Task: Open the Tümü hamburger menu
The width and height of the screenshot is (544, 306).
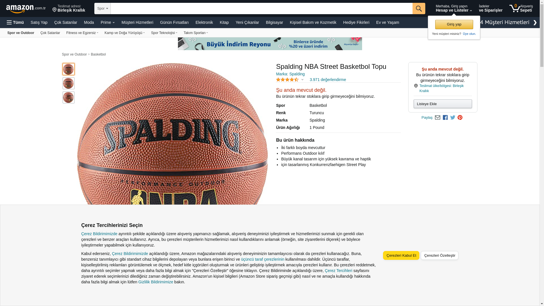Action: coord(15,22)
